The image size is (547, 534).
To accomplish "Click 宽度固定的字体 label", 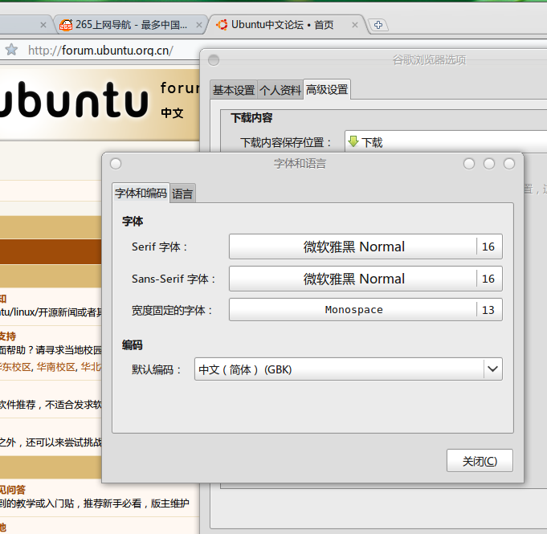I will coord(172,310).
